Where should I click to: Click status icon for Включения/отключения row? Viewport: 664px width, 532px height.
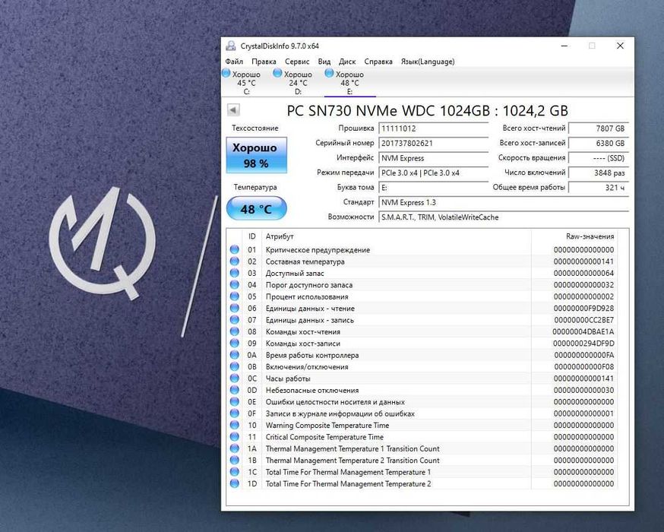click(x=234, y=367)
